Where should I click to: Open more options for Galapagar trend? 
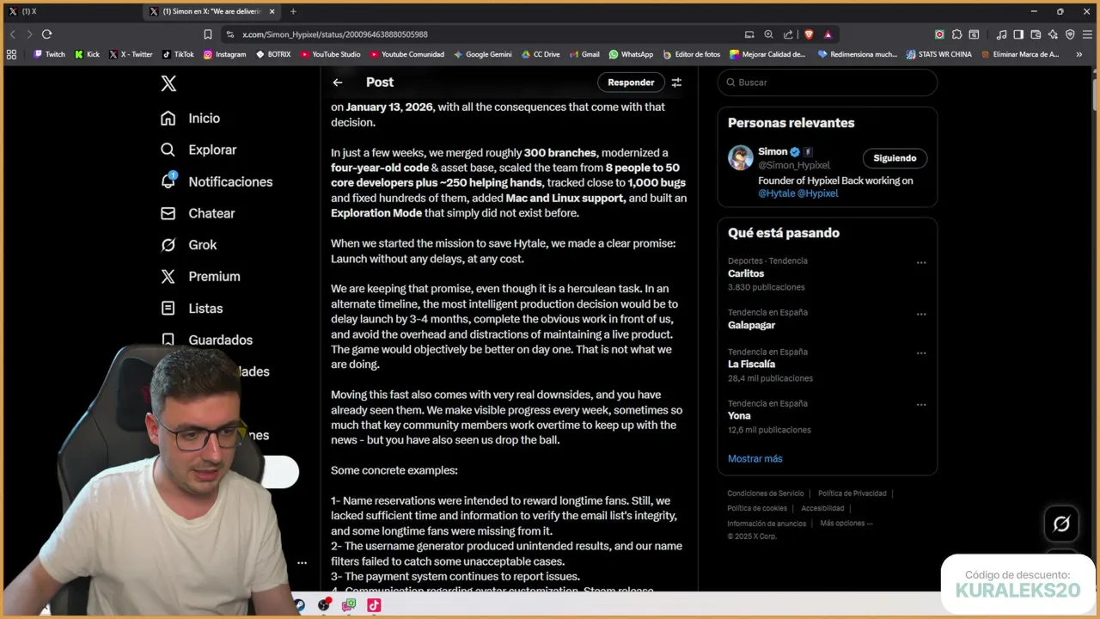coord(921,314)
